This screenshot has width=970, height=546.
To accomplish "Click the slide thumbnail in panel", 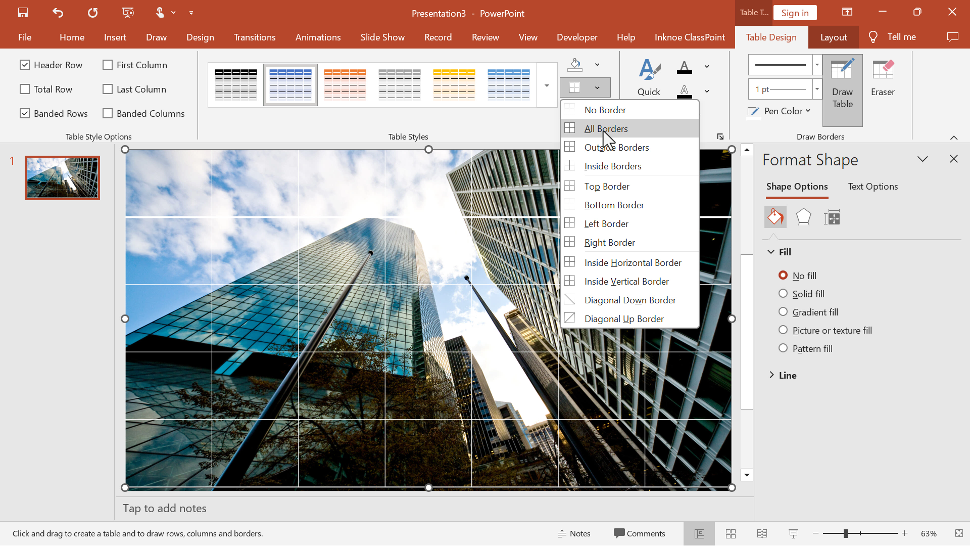I will 62,176.
